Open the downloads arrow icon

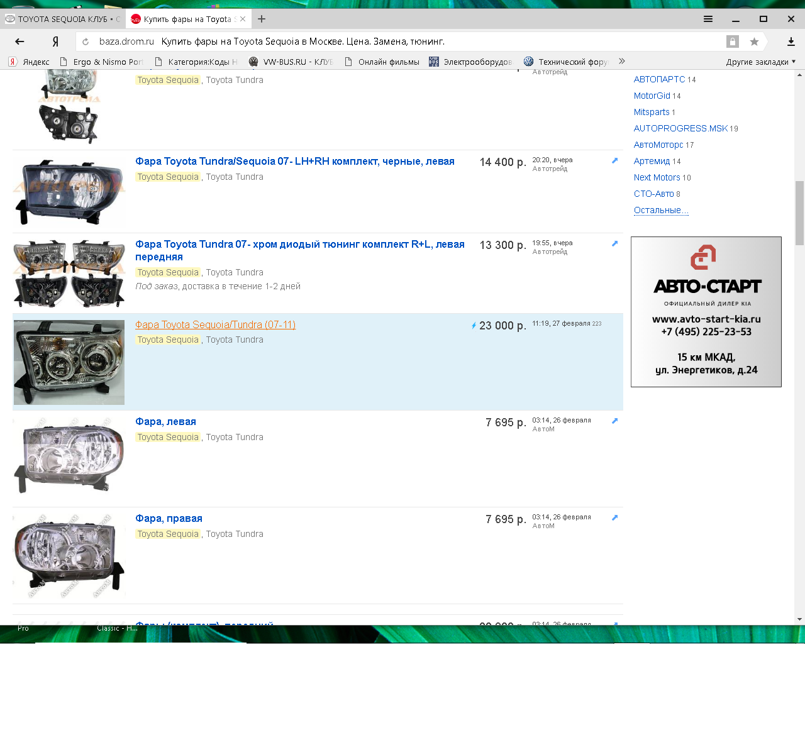coord(791,41)
